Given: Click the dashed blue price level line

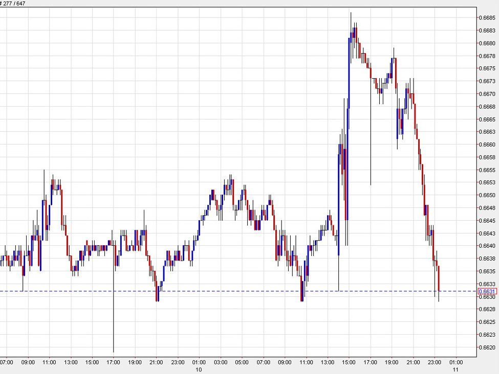Looking at the screenshot, I should pyautogui.click(x=230, y=290).
